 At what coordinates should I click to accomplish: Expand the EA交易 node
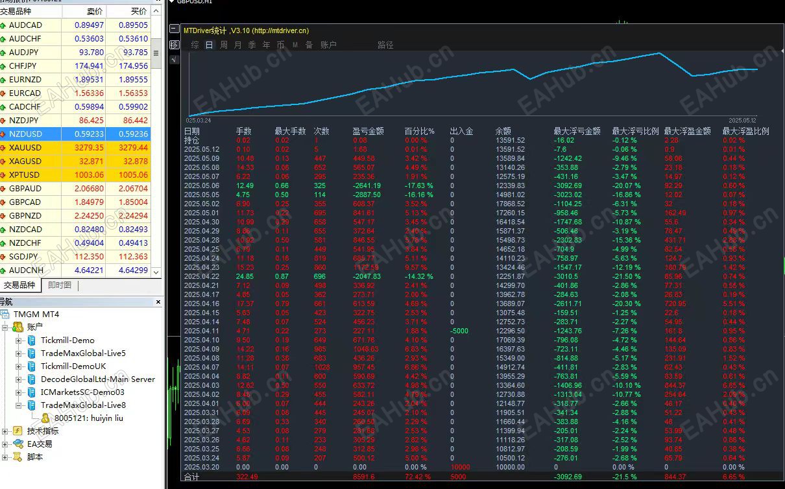5,444
